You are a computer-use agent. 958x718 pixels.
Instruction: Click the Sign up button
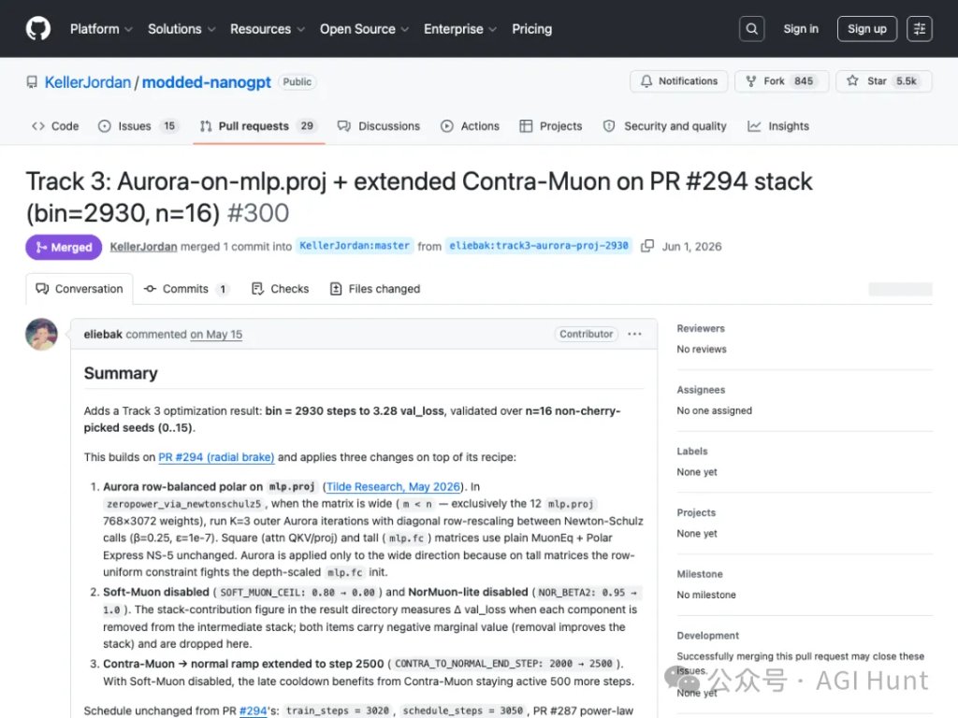866,29
